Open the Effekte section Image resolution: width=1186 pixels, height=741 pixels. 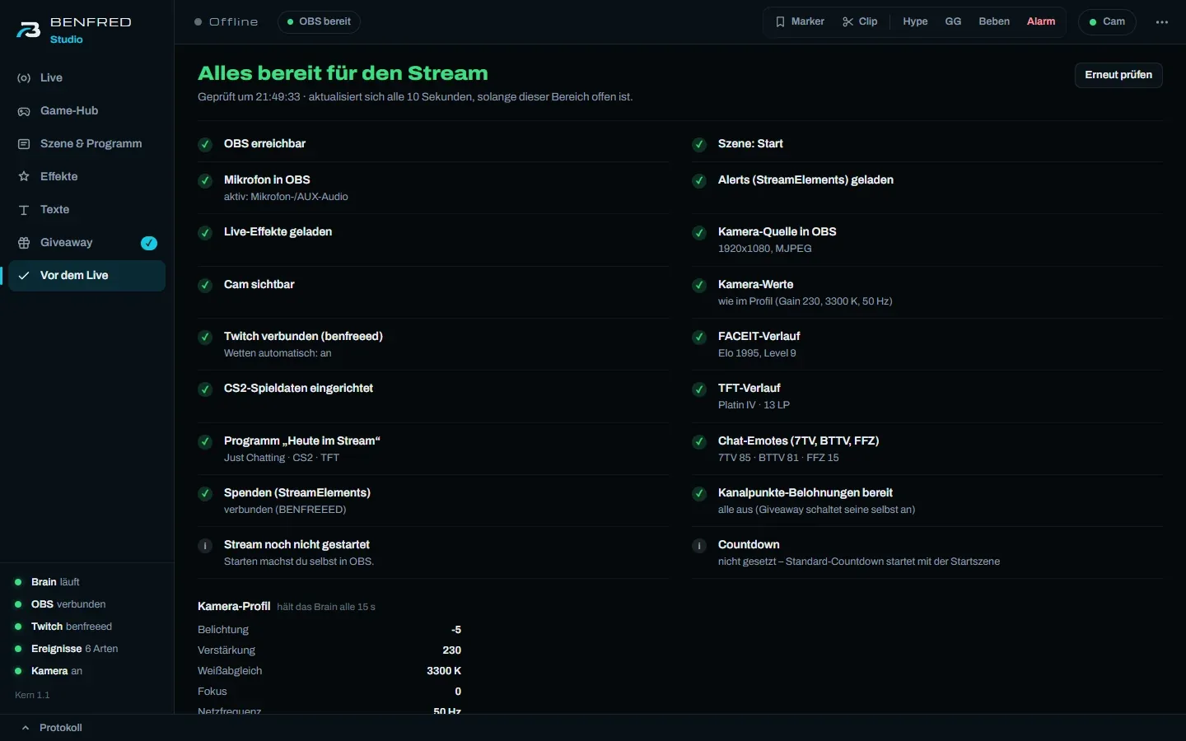86,176
